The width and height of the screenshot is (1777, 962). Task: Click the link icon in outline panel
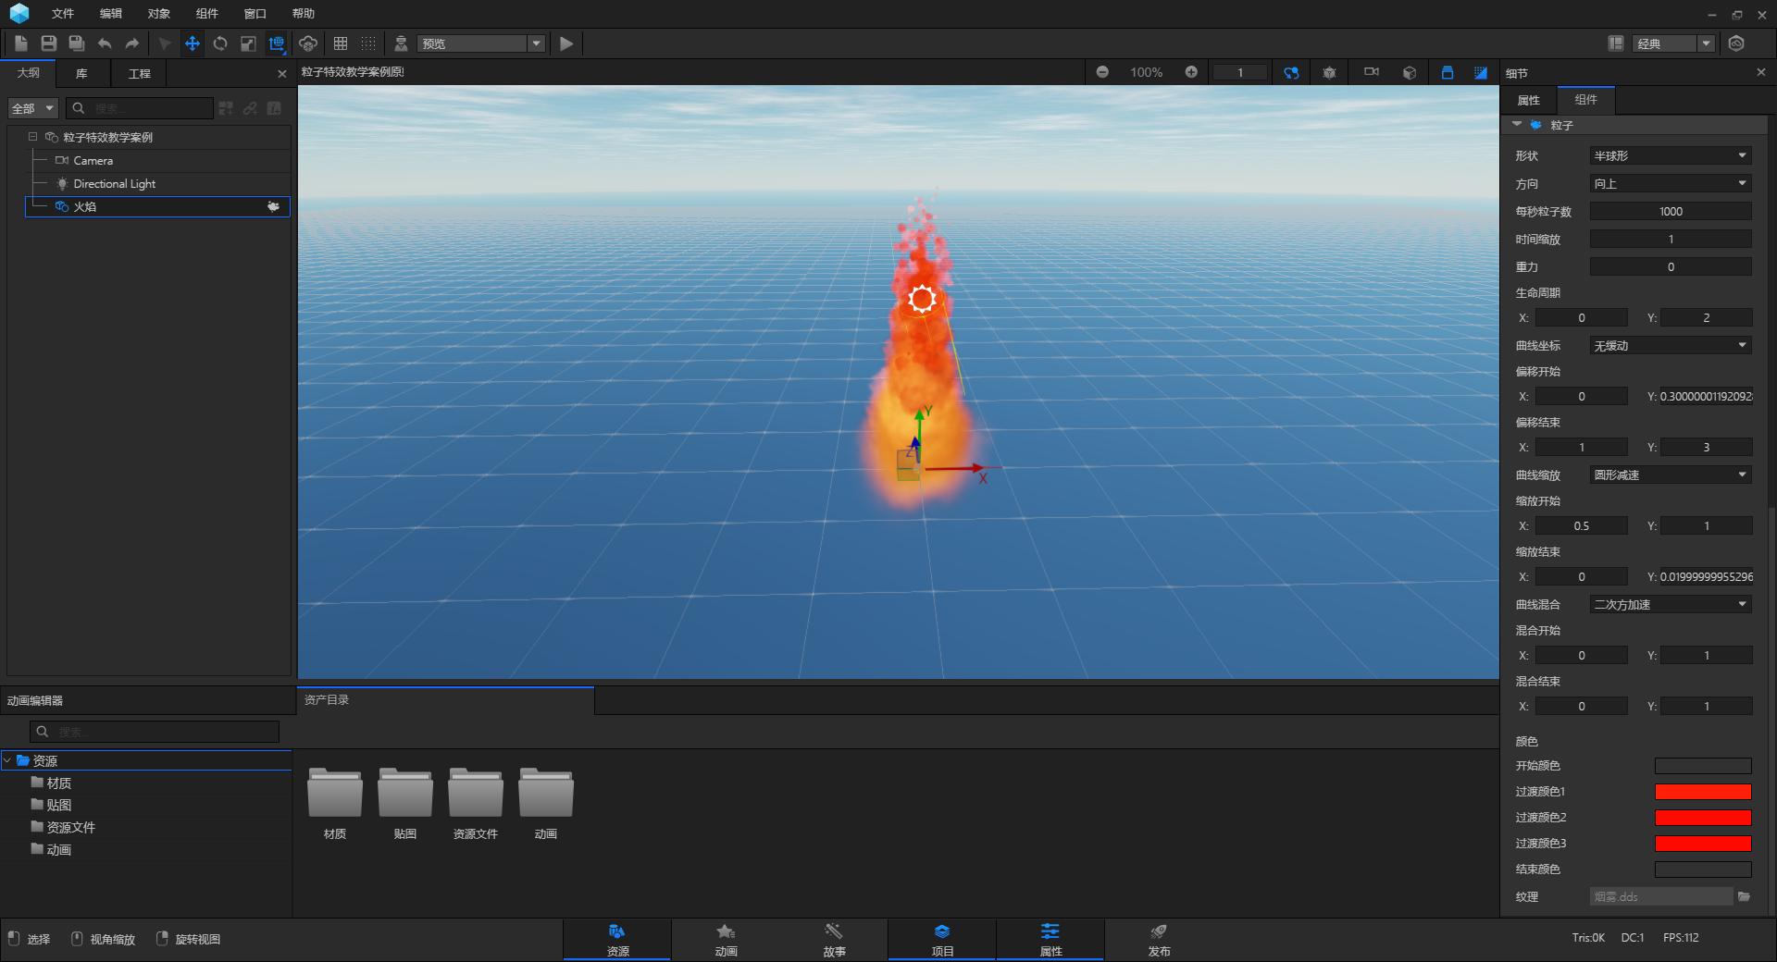(250, 108)
